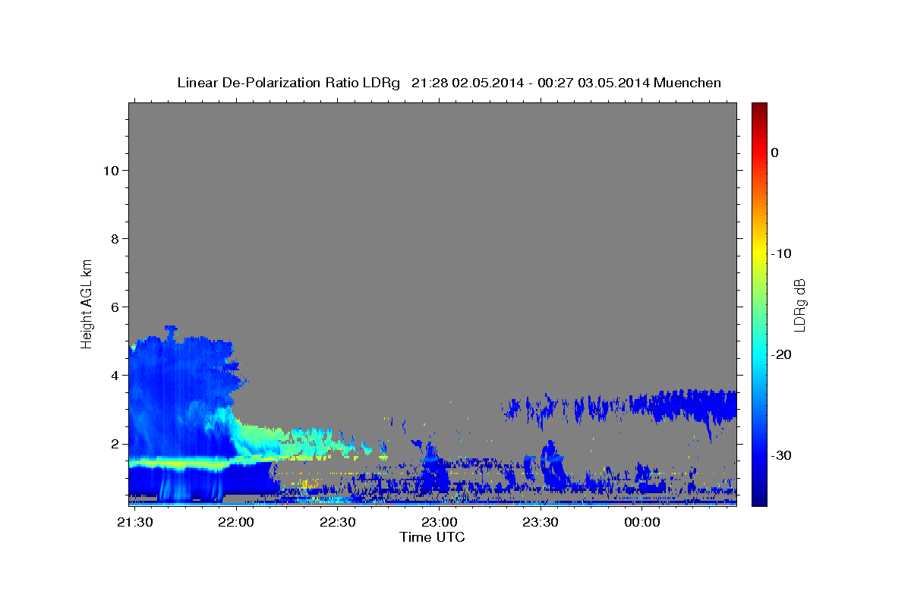911x607 pixels.
Task: Click the 'Time UTC' axis label
Action: click(432, 537)
